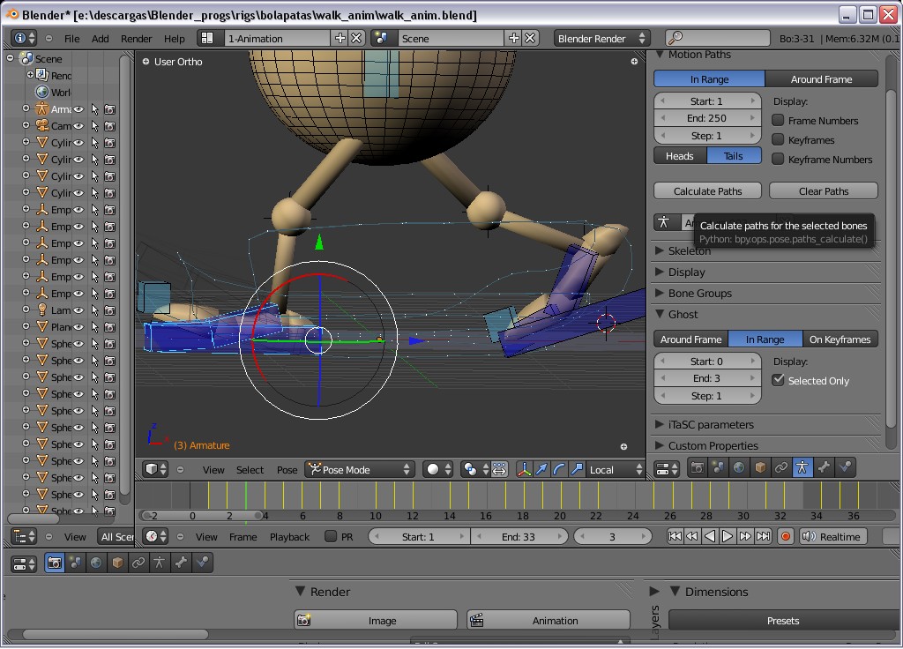Hide the Arma object using its eye icon
The image size is (903, 649).
pyautogui.click(x=78, y=109)
